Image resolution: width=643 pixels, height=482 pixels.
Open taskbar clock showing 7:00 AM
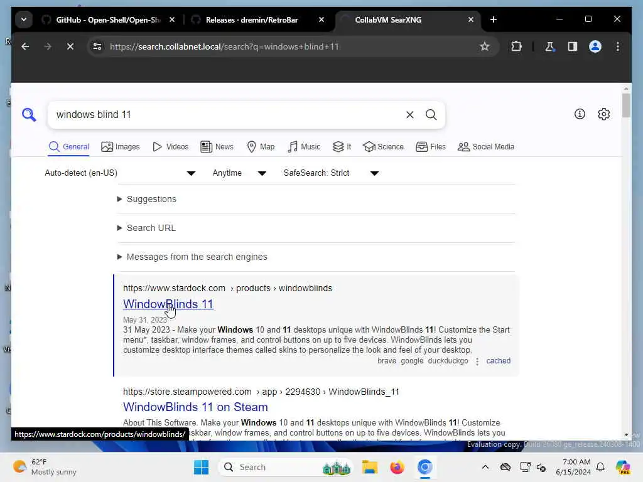pyautogui.click(x=573, y=467)
